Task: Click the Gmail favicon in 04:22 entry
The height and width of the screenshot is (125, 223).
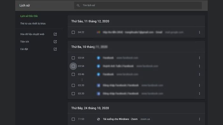Action: 98,32
